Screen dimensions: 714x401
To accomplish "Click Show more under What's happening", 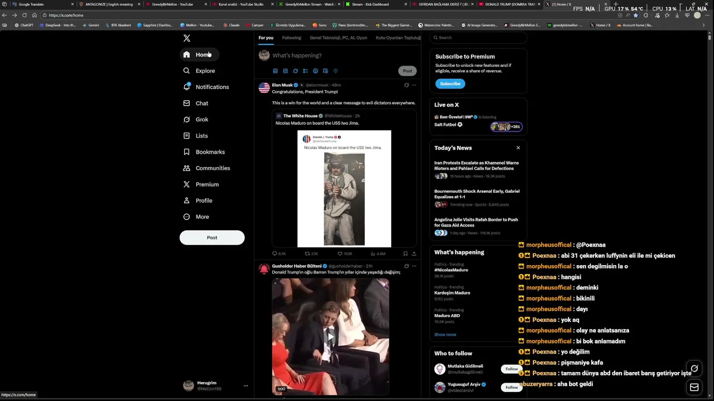I will [x=445, y=335].
